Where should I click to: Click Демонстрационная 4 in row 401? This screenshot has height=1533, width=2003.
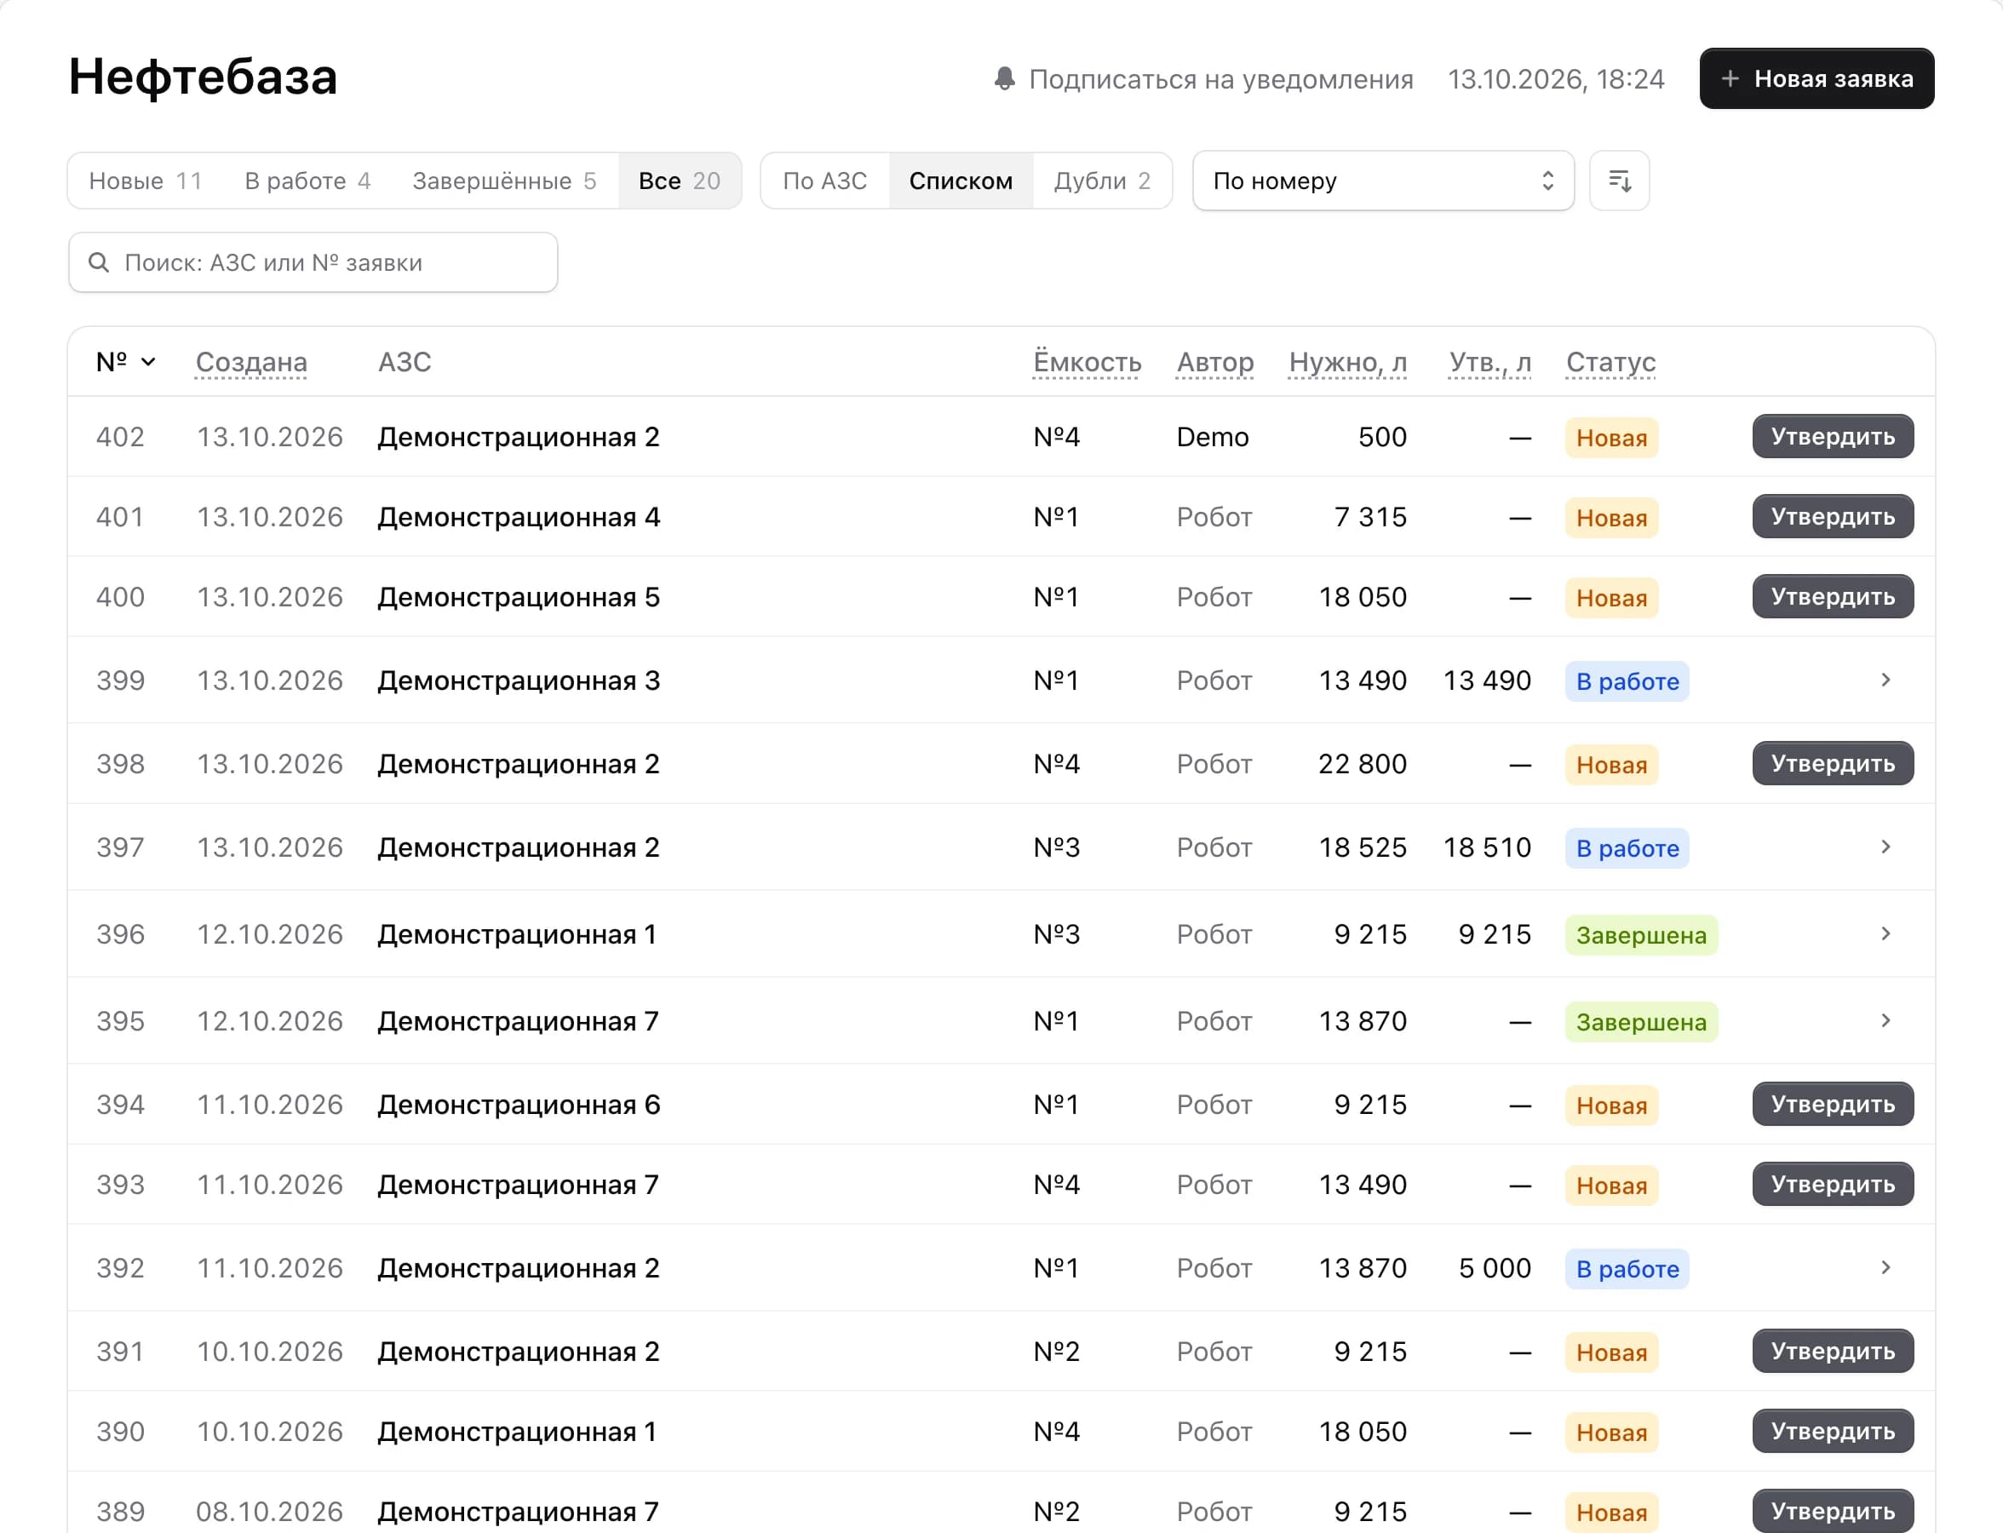(519, 518)
